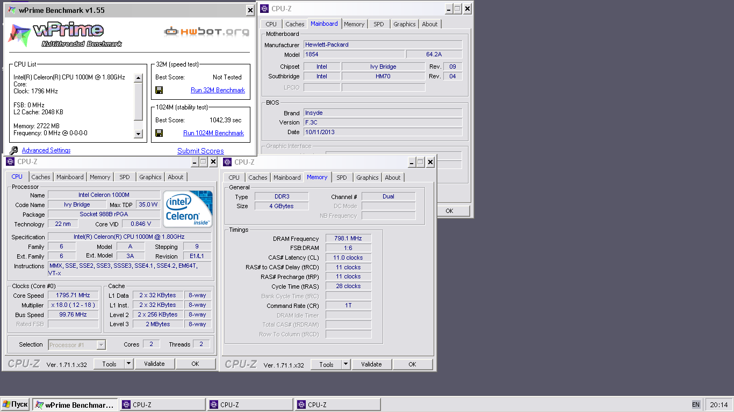This screenshot has height=412, width=734.
Task: Open SPD tab in CPU window
Action: (125, 177)
